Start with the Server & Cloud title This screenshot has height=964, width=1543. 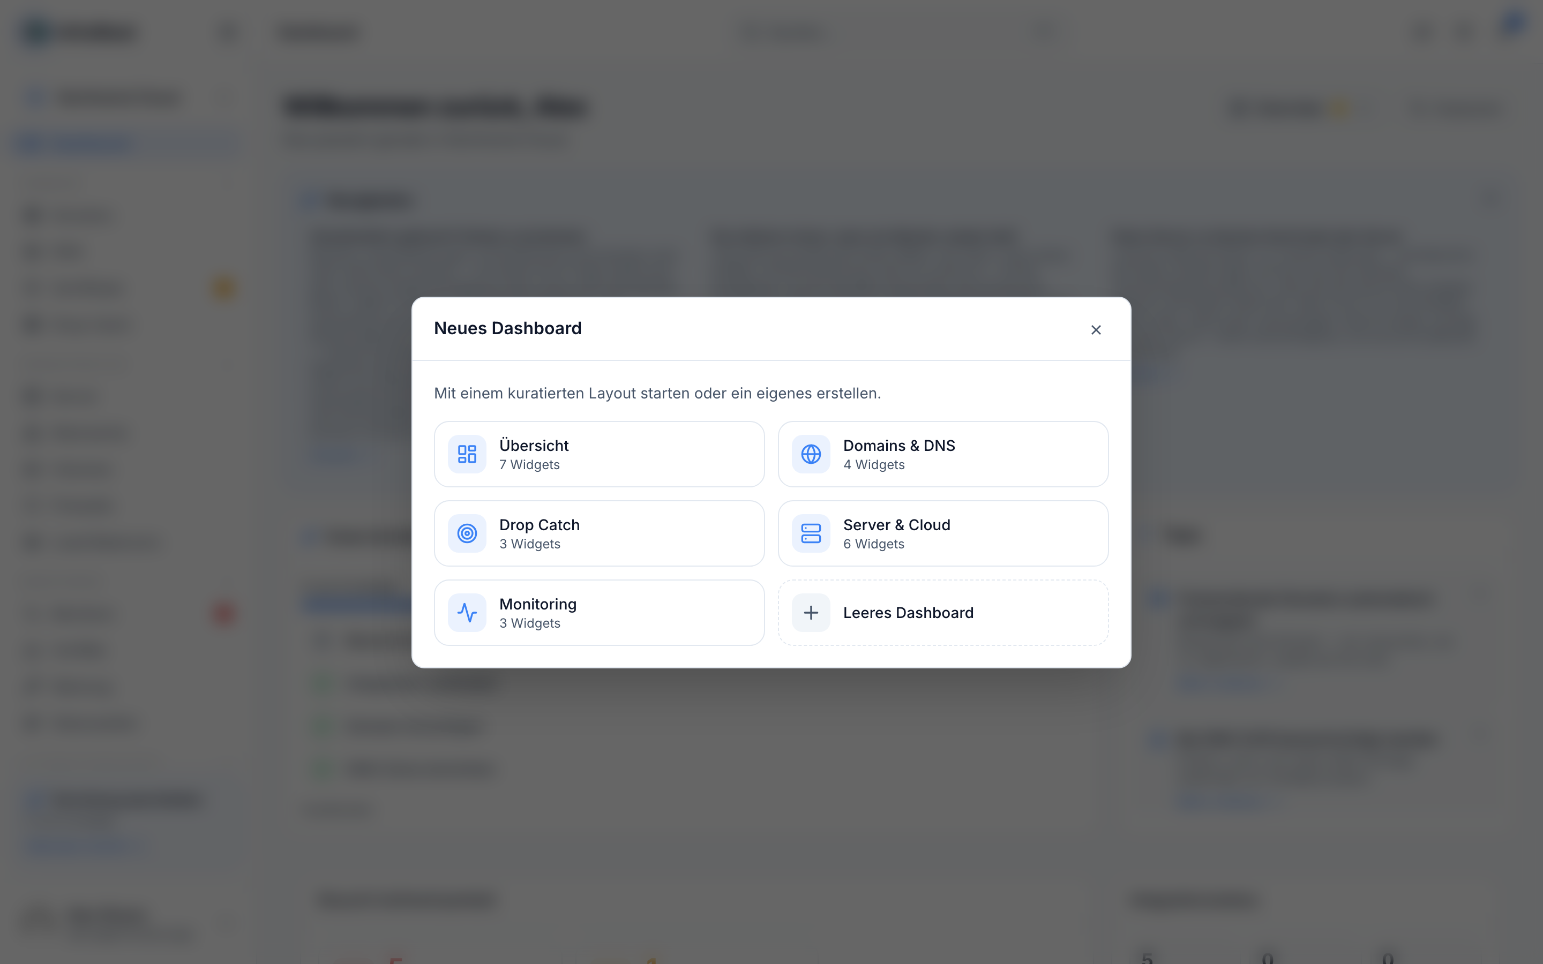896,525
